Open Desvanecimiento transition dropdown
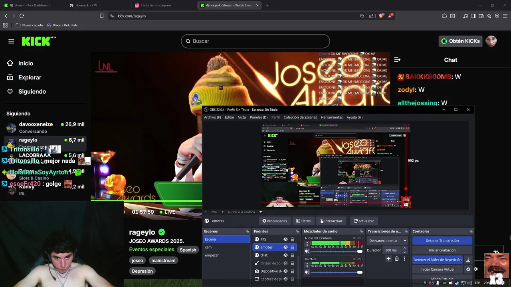 388,240
